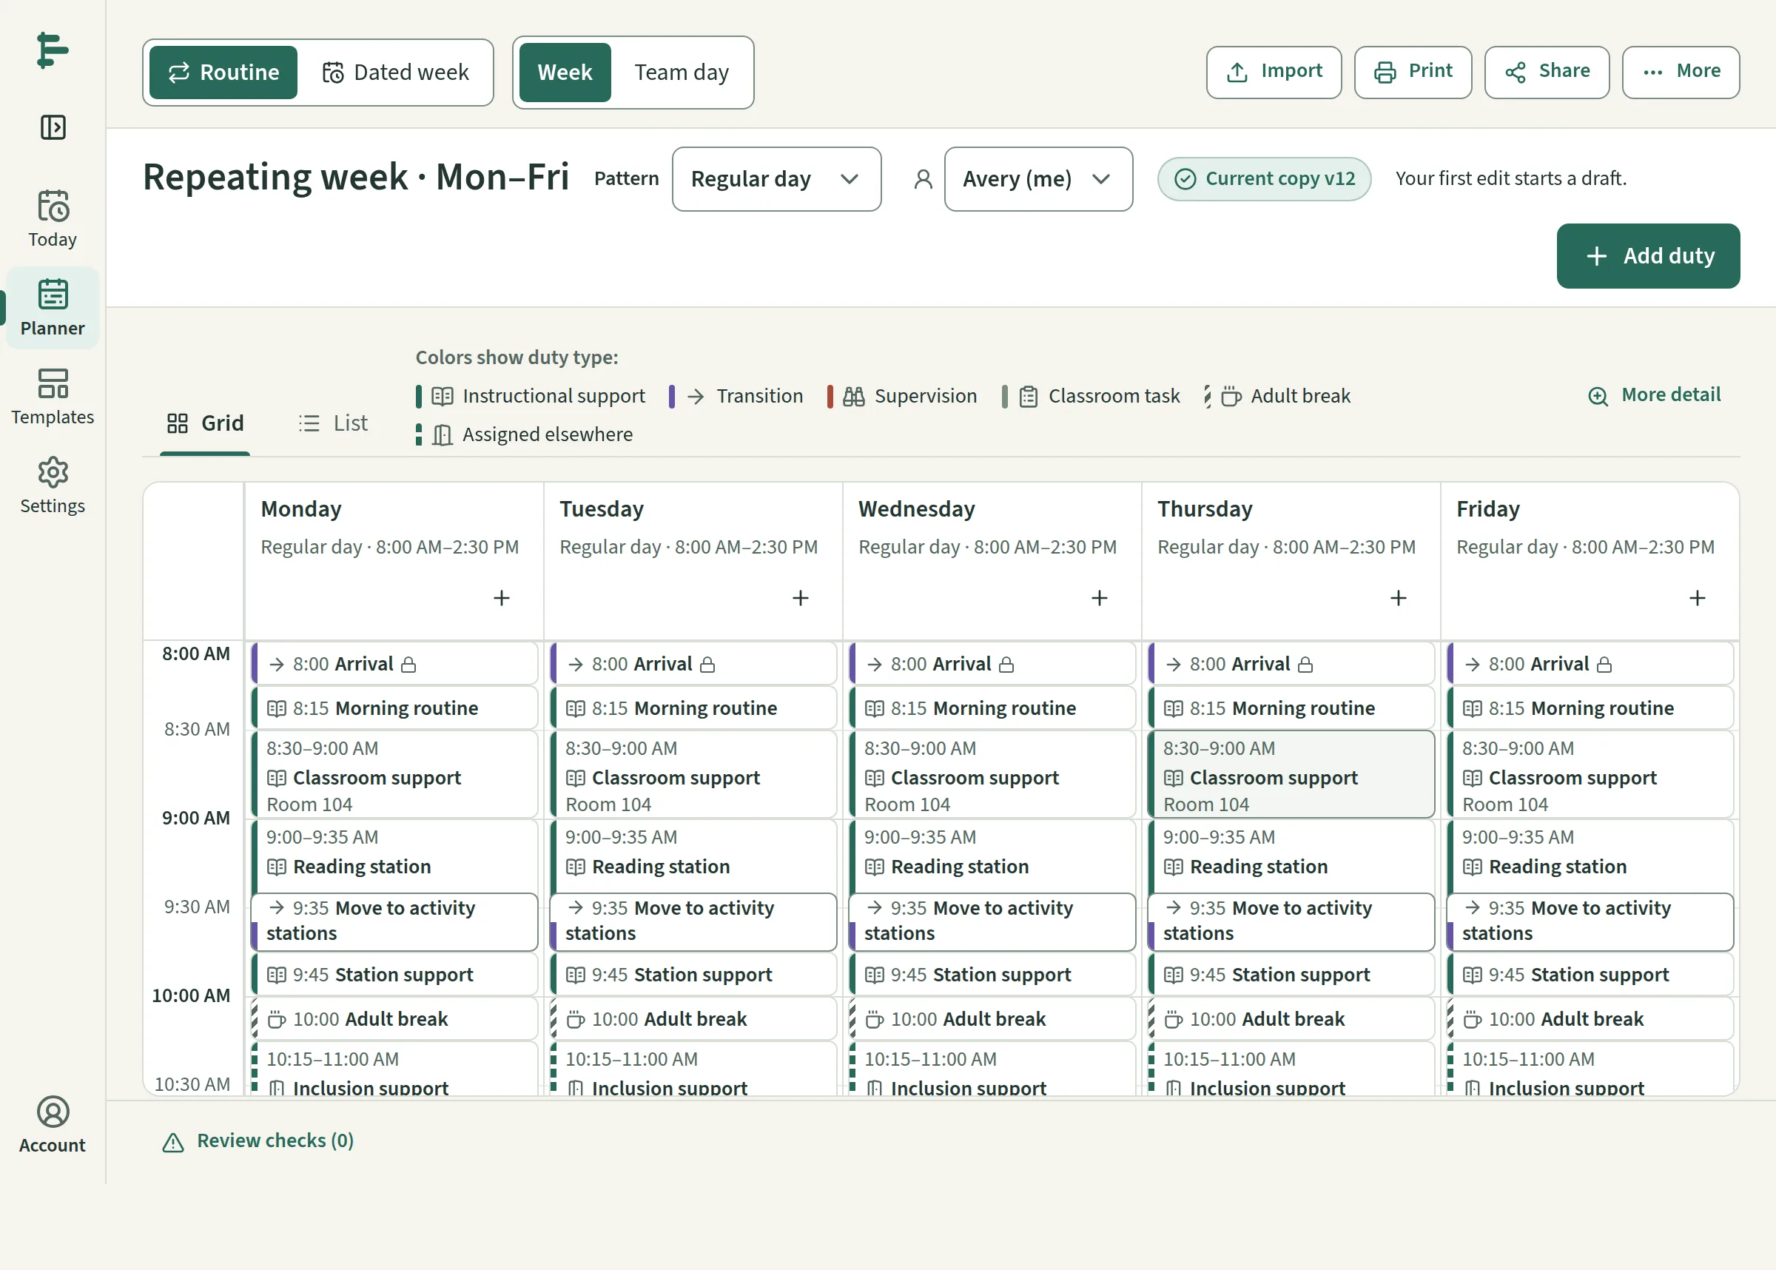The height and width of the screenshot is (1270, 1776).
Task: Select the Team day view toggle
Action: (681, 73)
